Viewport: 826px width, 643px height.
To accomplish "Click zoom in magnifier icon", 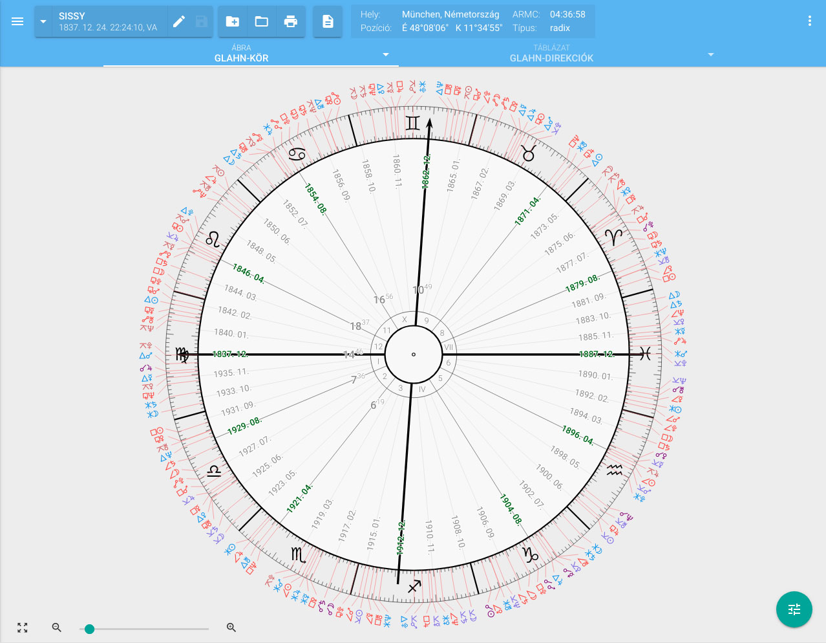I will point(231,627).
